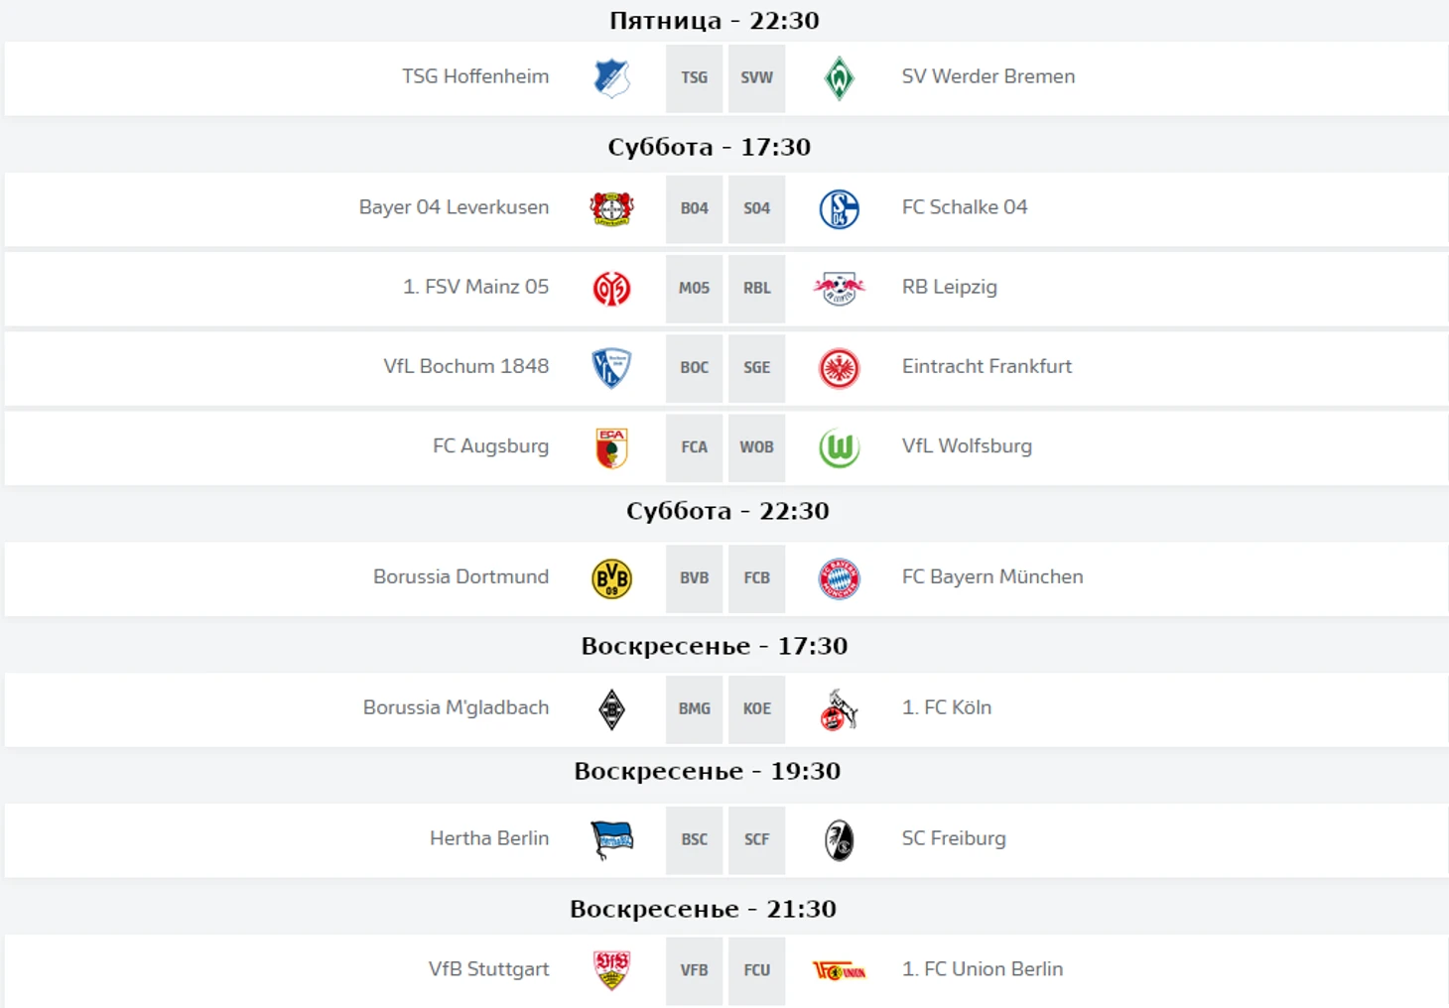Click the TSG Hoffenheim club crest

(x=611, y=78)
